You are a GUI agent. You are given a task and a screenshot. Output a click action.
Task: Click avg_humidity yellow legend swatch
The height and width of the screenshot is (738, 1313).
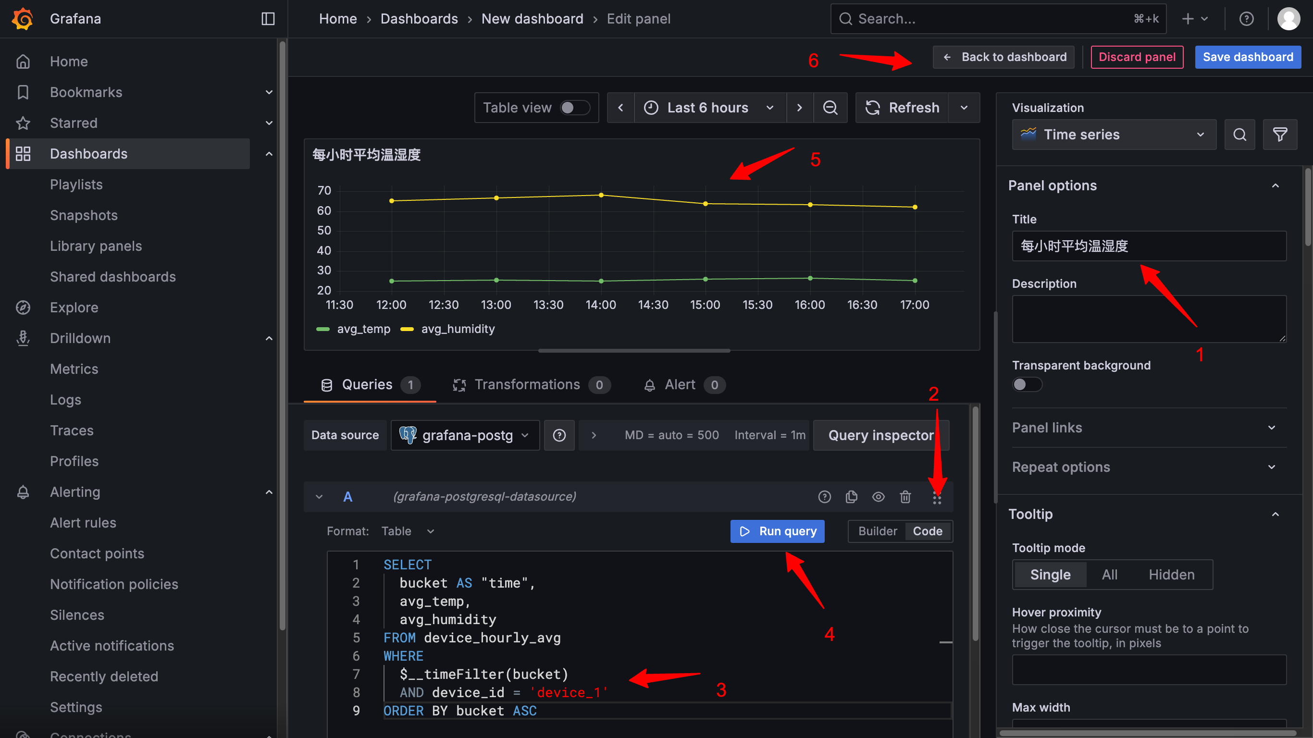[407, 329]
